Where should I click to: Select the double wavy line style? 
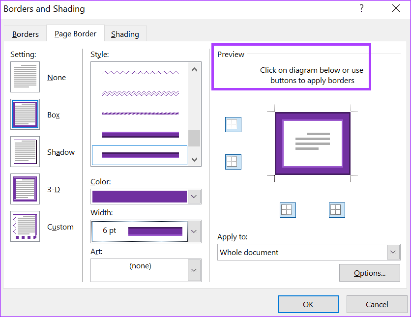pyautogui.click(x=140, y=93)
